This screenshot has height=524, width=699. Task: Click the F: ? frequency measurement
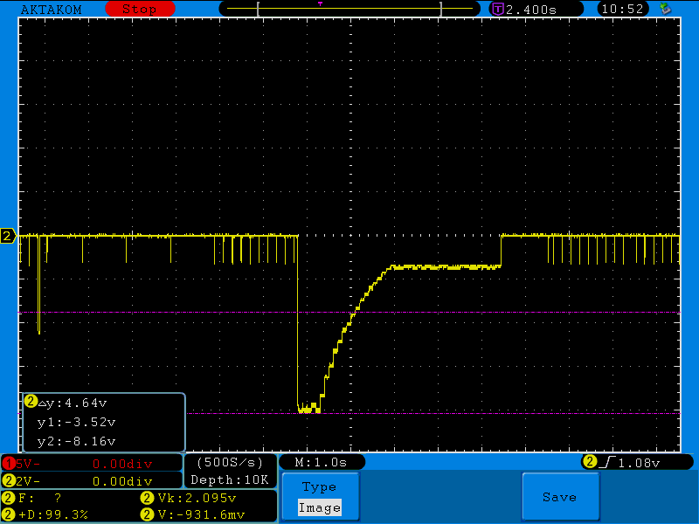pos(40,498)
